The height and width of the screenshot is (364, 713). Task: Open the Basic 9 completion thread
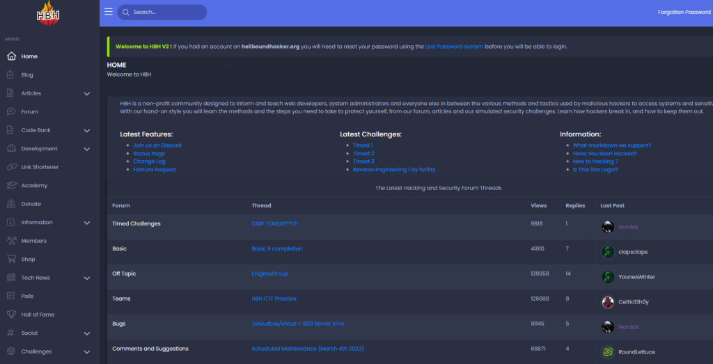276,248
